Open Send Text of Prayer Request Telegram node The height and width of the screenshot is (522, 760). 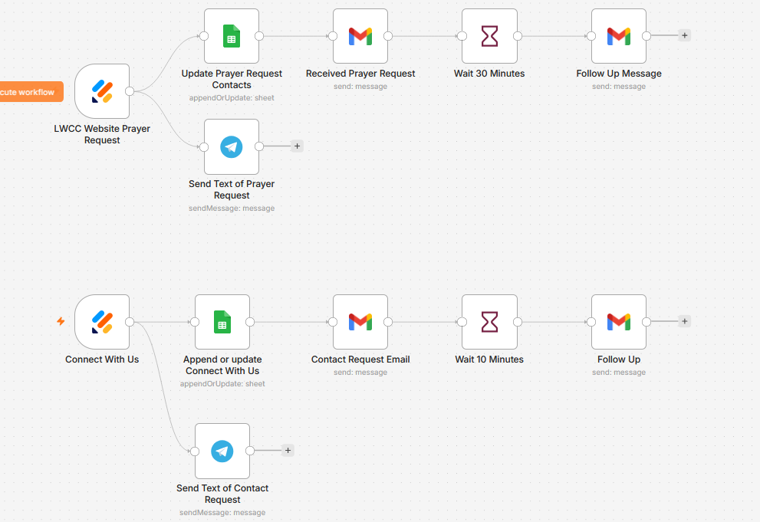[232, 146]
